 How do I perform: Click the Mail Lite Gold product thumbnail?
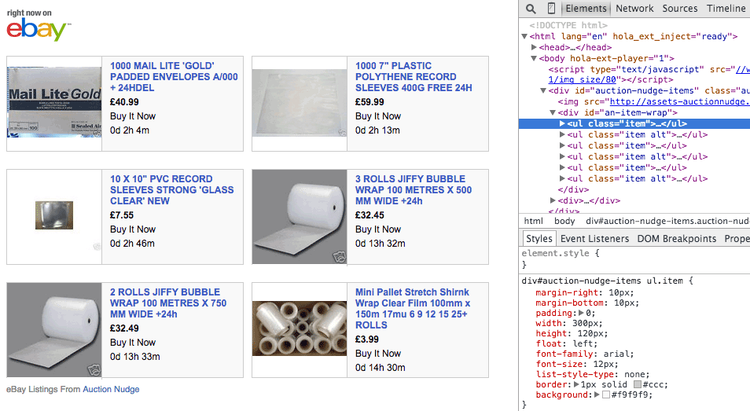point(54,102)
